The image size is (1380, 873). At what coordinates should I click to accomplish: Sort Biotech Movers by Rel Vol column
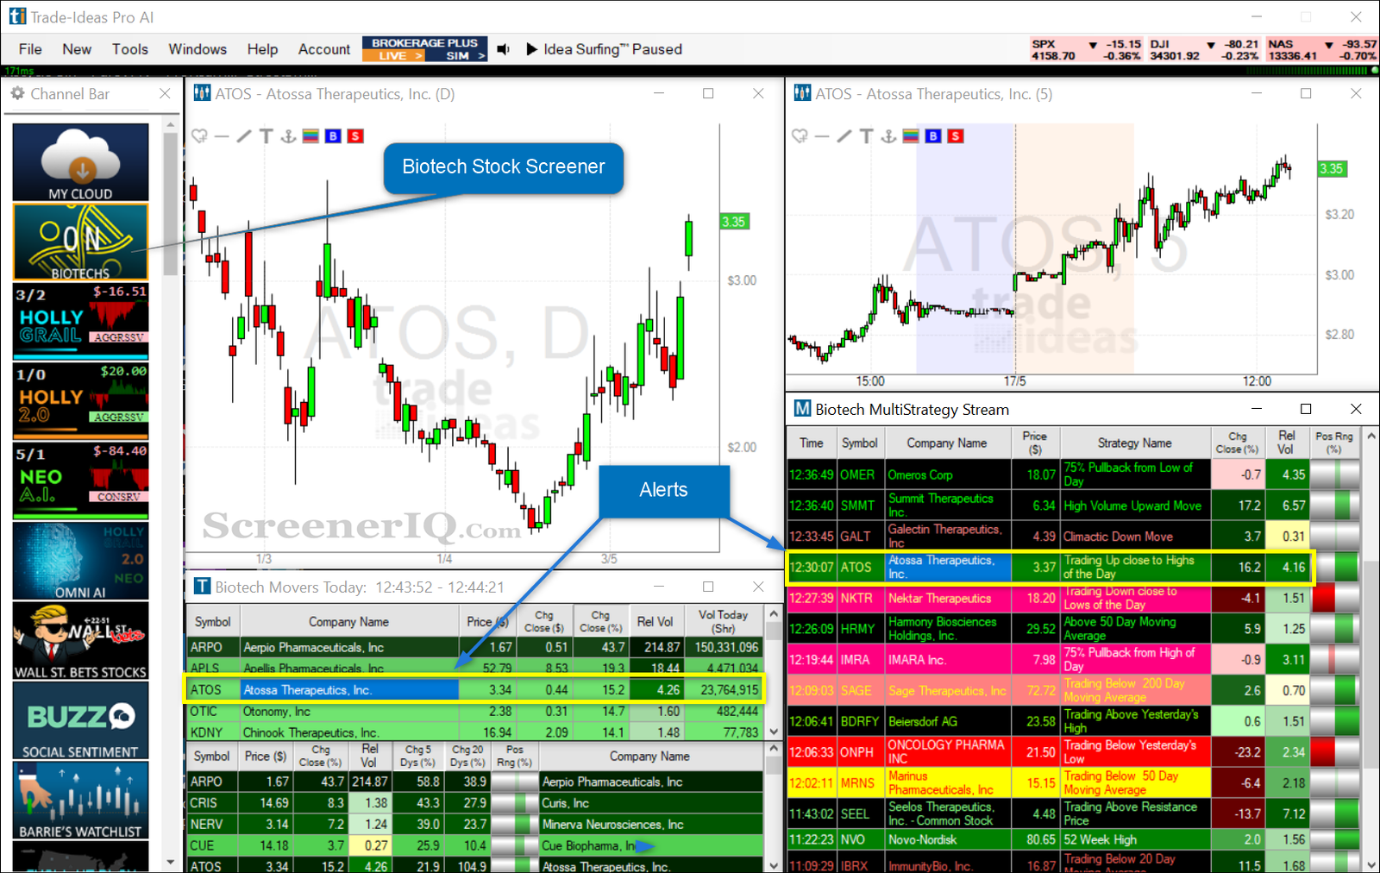click(655, 621)
